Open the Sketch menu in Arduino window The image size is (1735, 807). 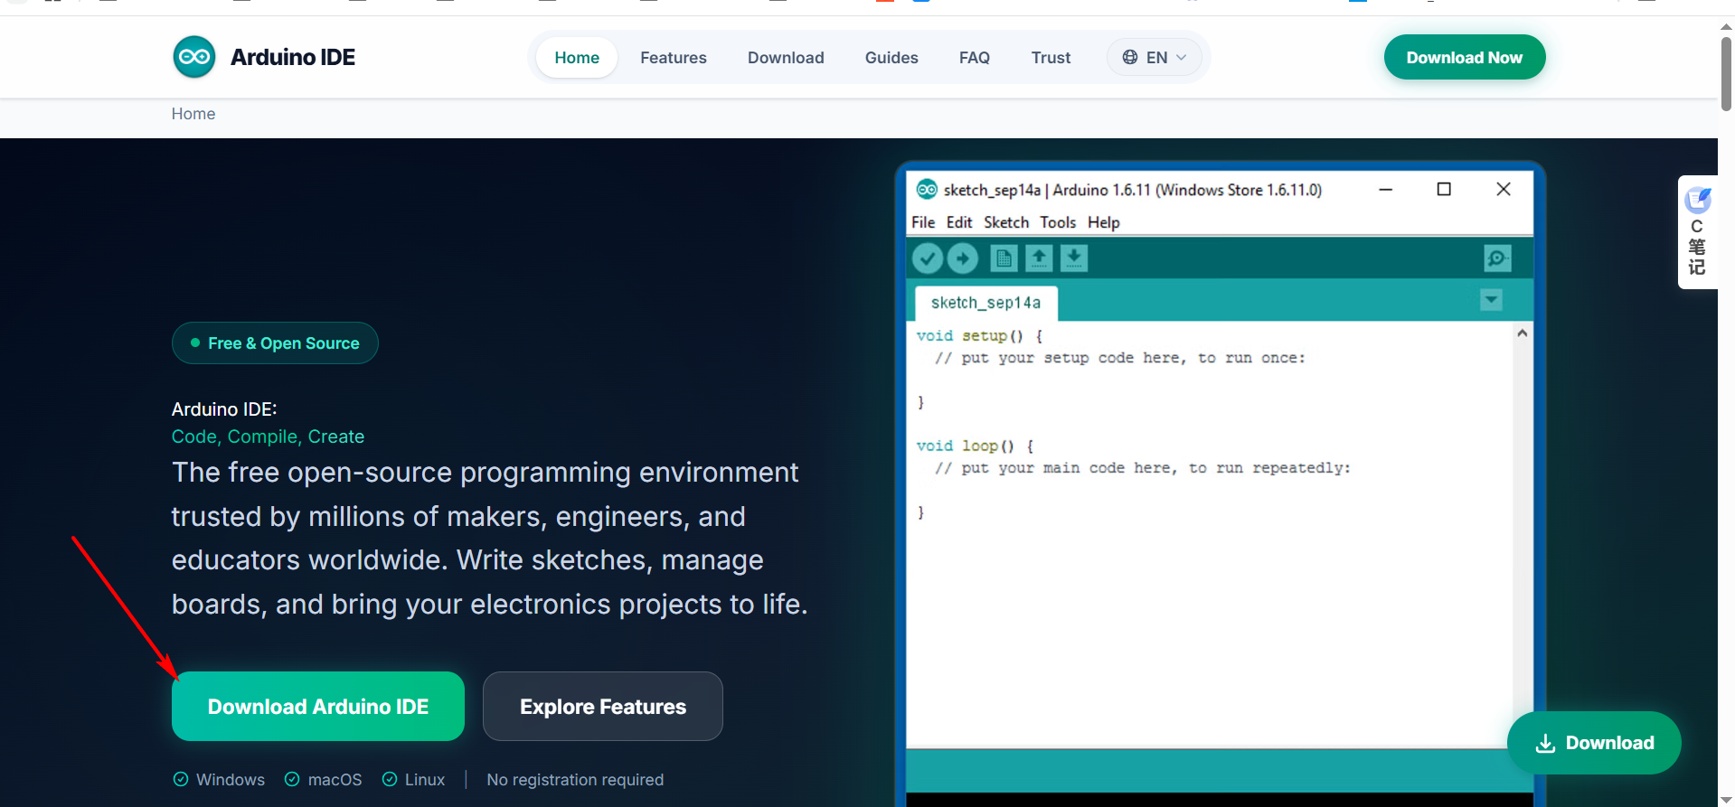coord(1006,222)
